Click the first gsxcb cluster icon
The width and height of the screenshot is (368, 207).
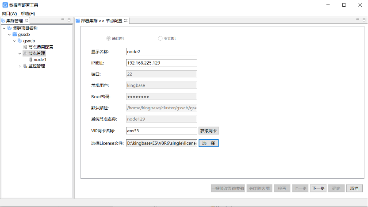(15, 34)
